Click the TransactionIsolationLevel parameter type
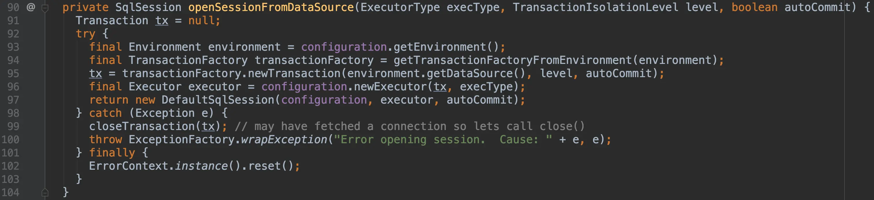 click(x=595, y=7)
